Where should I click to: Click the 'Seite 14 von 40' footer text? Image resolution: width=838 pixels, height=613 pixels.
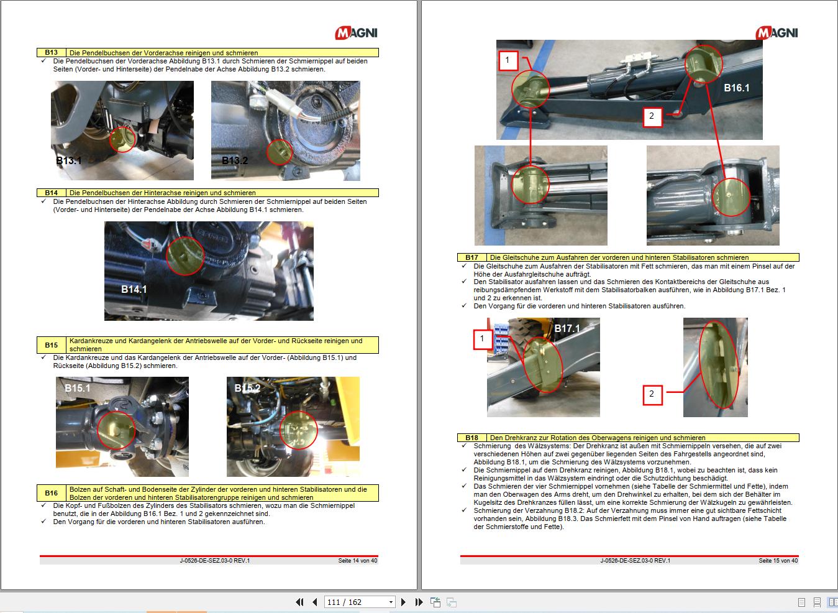tap(357, 561)
